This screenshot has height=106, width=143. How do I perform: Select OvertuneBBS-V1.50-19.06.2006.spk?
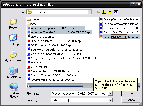[54, 80]
